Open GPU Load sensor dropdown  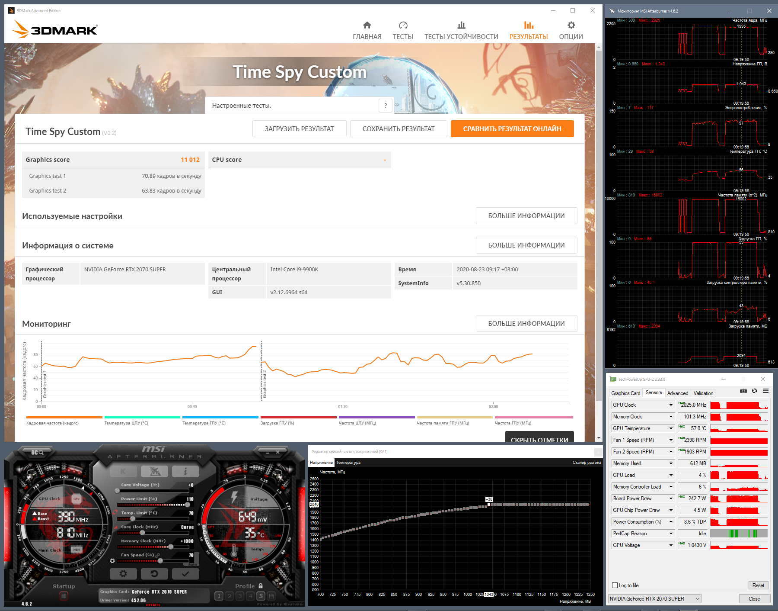(643, 475)
